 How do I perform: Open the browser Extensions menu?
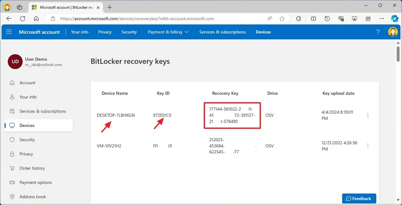(x=298, y=19)
